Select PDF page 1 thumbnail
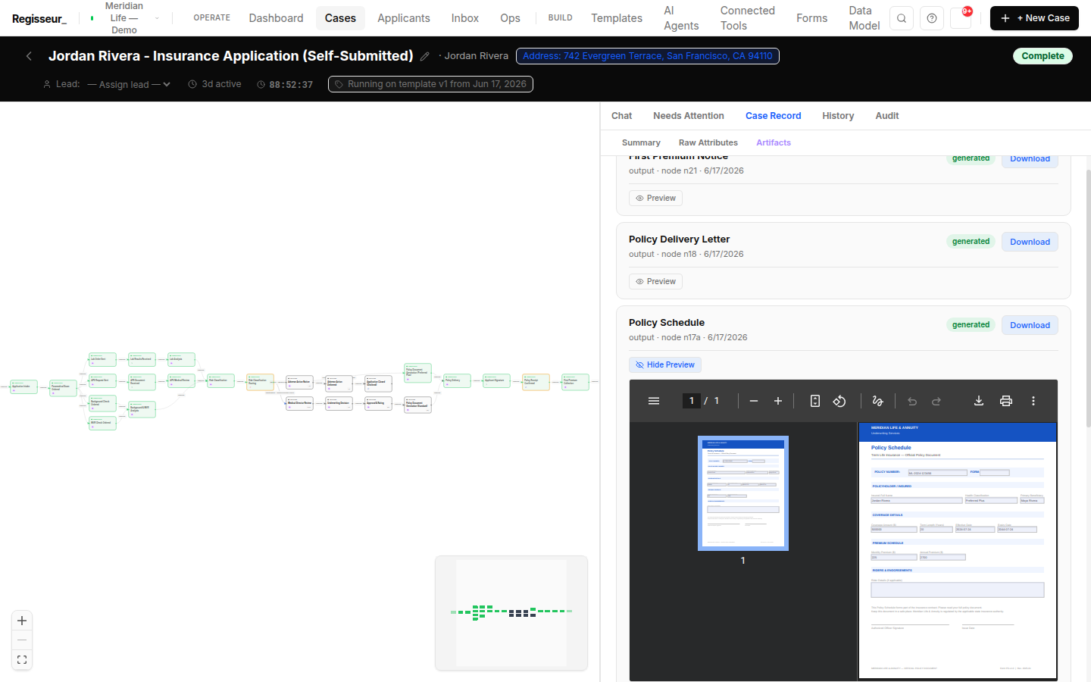1091x682 pixels. [x=743, y=493]
